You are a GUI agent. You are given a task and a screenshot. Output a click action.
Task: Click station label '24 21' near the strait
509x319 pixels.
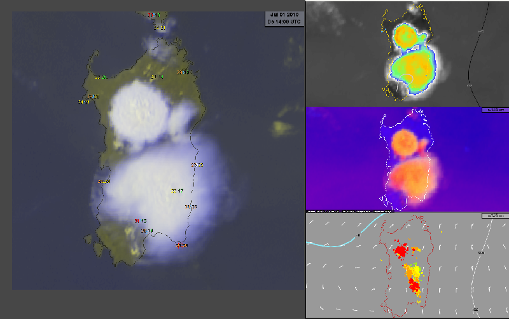click(x=160, y=28)
